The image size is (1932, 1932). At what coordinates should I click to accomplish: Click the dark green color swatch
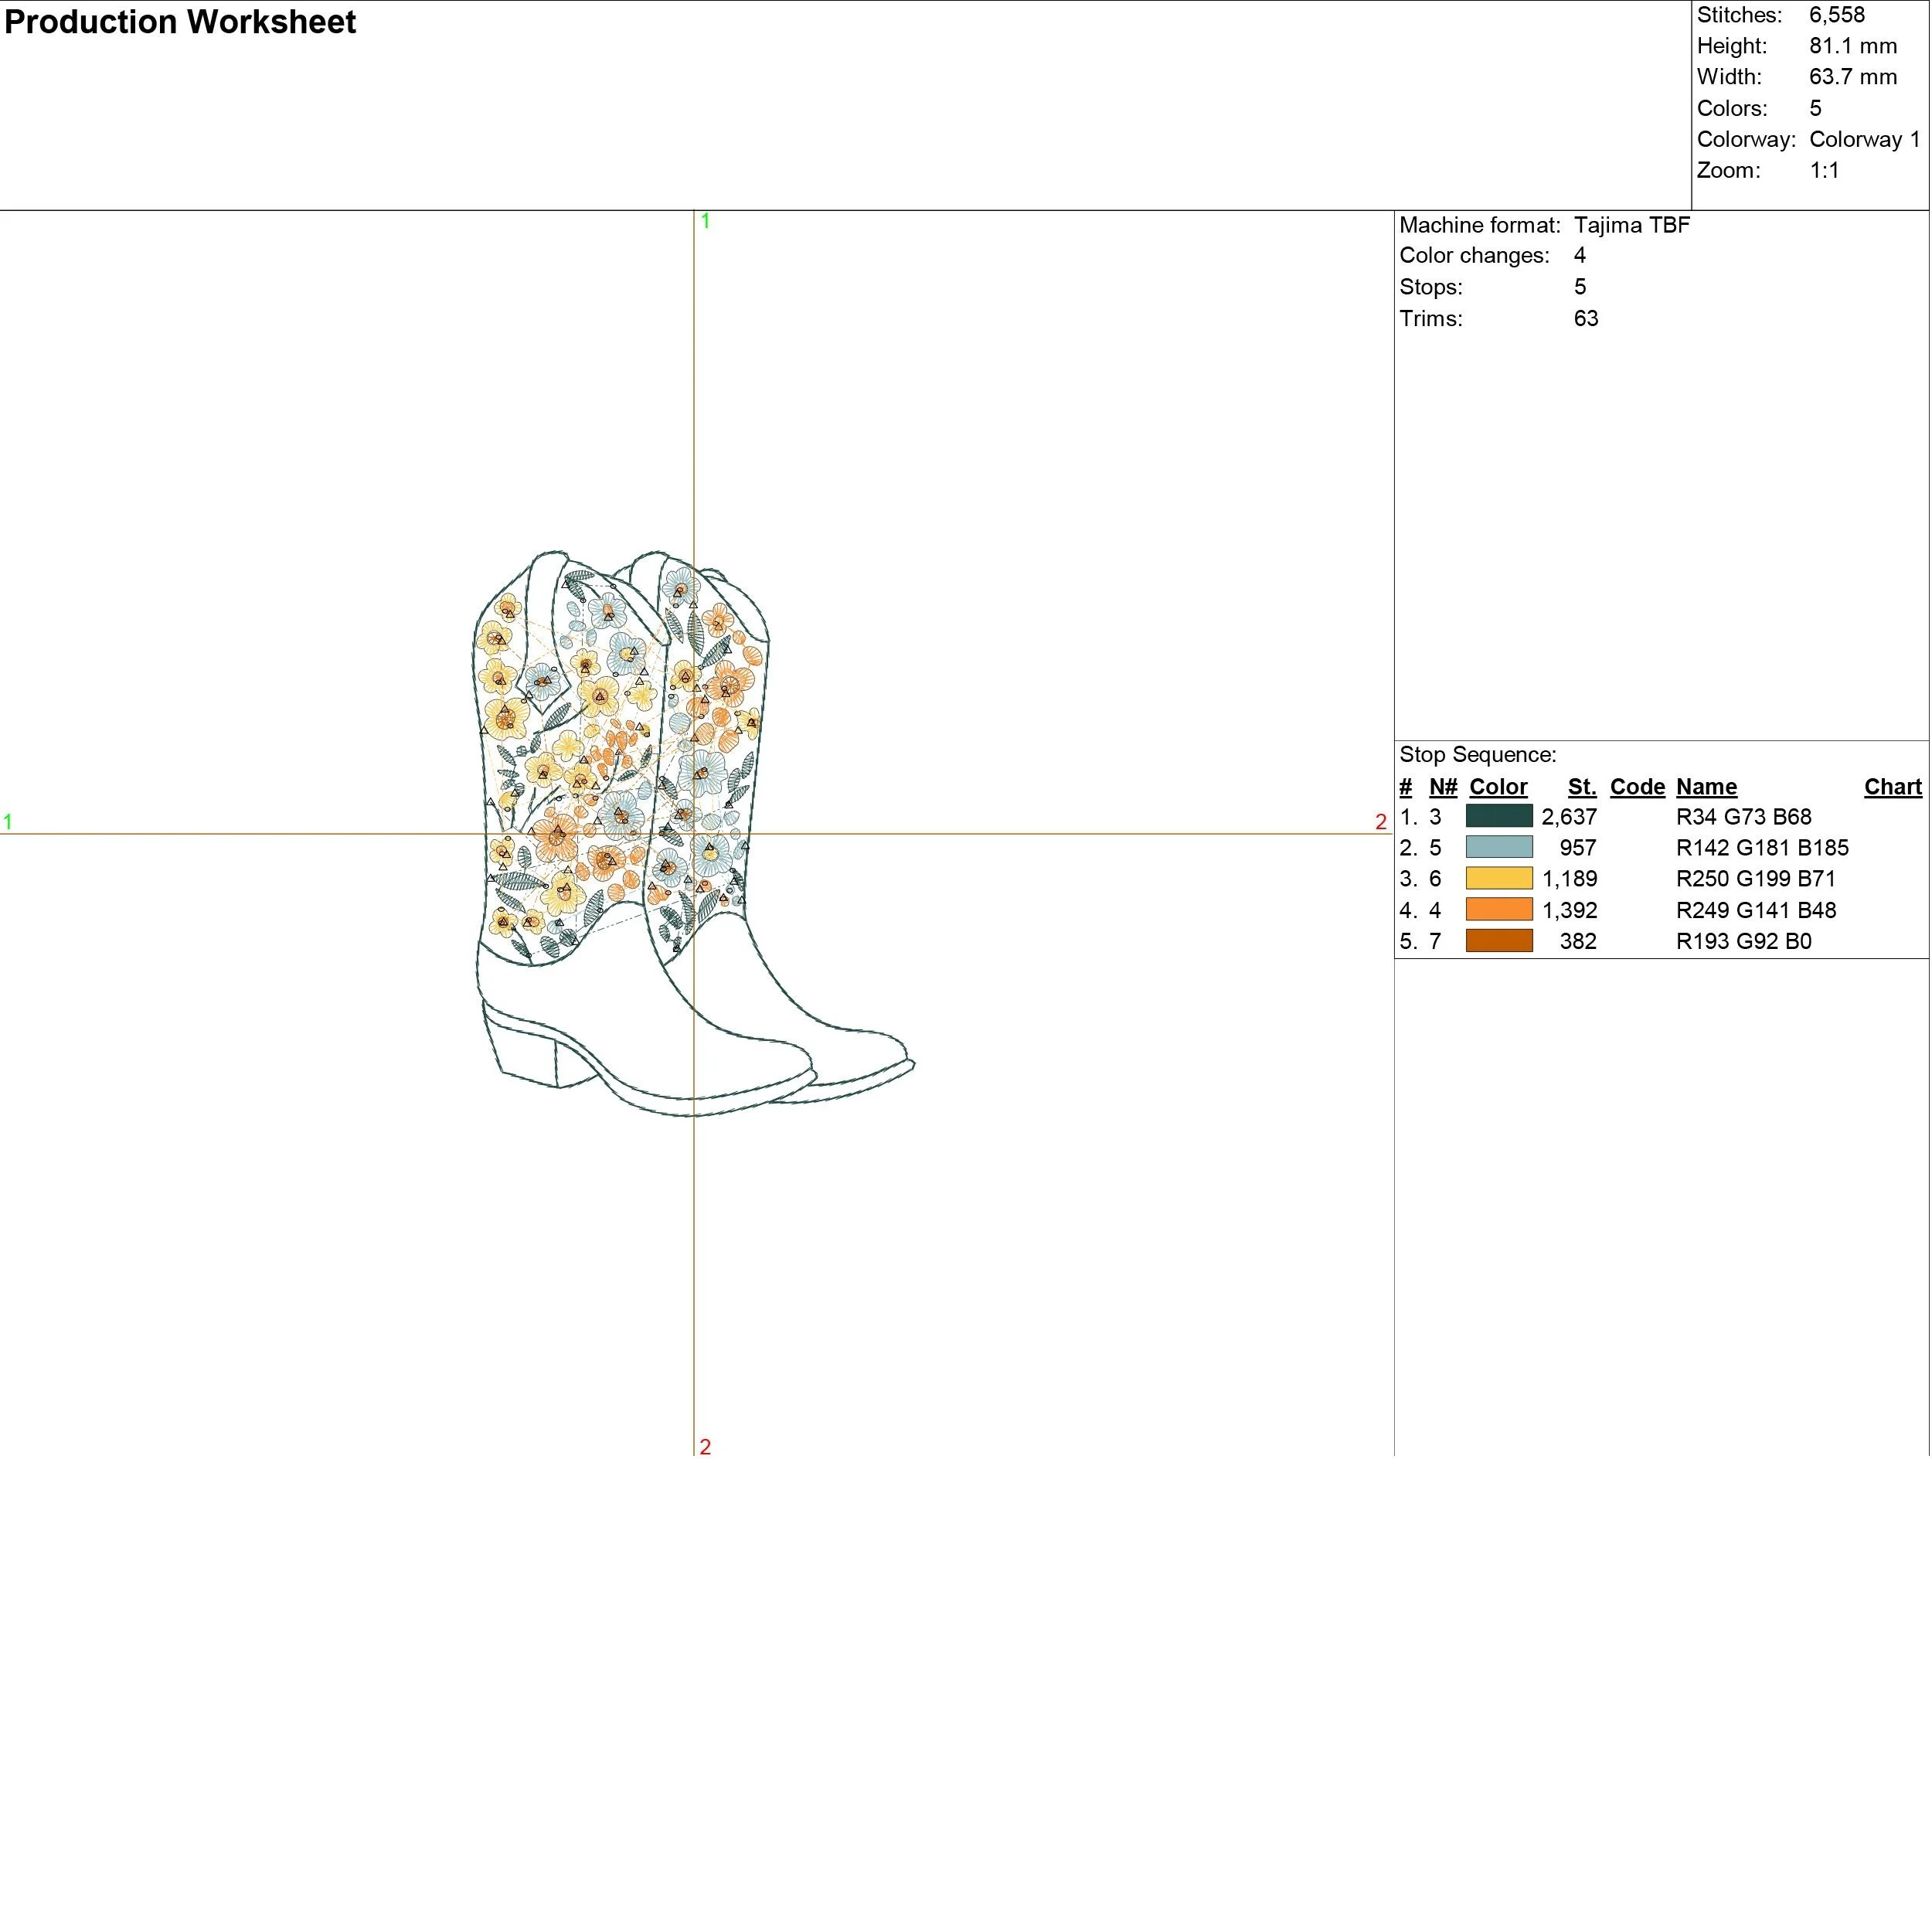pyautogui.click(x=1498, y=816)
